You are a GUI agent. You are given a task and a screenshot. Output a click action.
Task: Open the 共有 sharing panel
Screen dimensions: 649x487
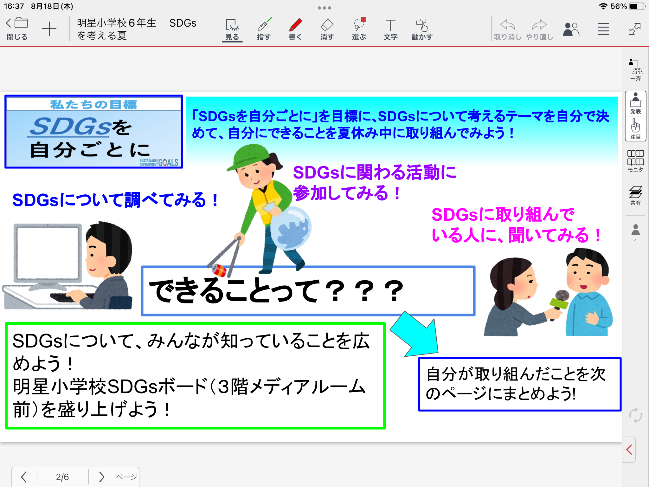635,195
